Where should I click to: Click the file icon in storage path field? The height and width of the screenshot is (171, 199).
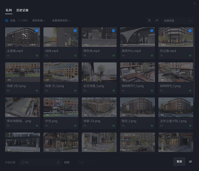coord(22,162)
